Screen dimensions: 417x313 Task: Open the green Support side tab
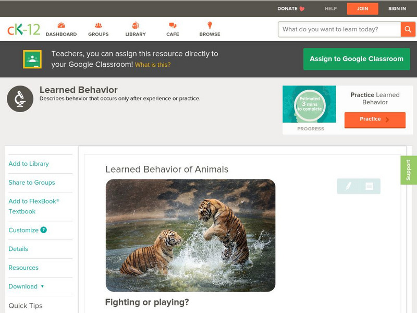409,170
